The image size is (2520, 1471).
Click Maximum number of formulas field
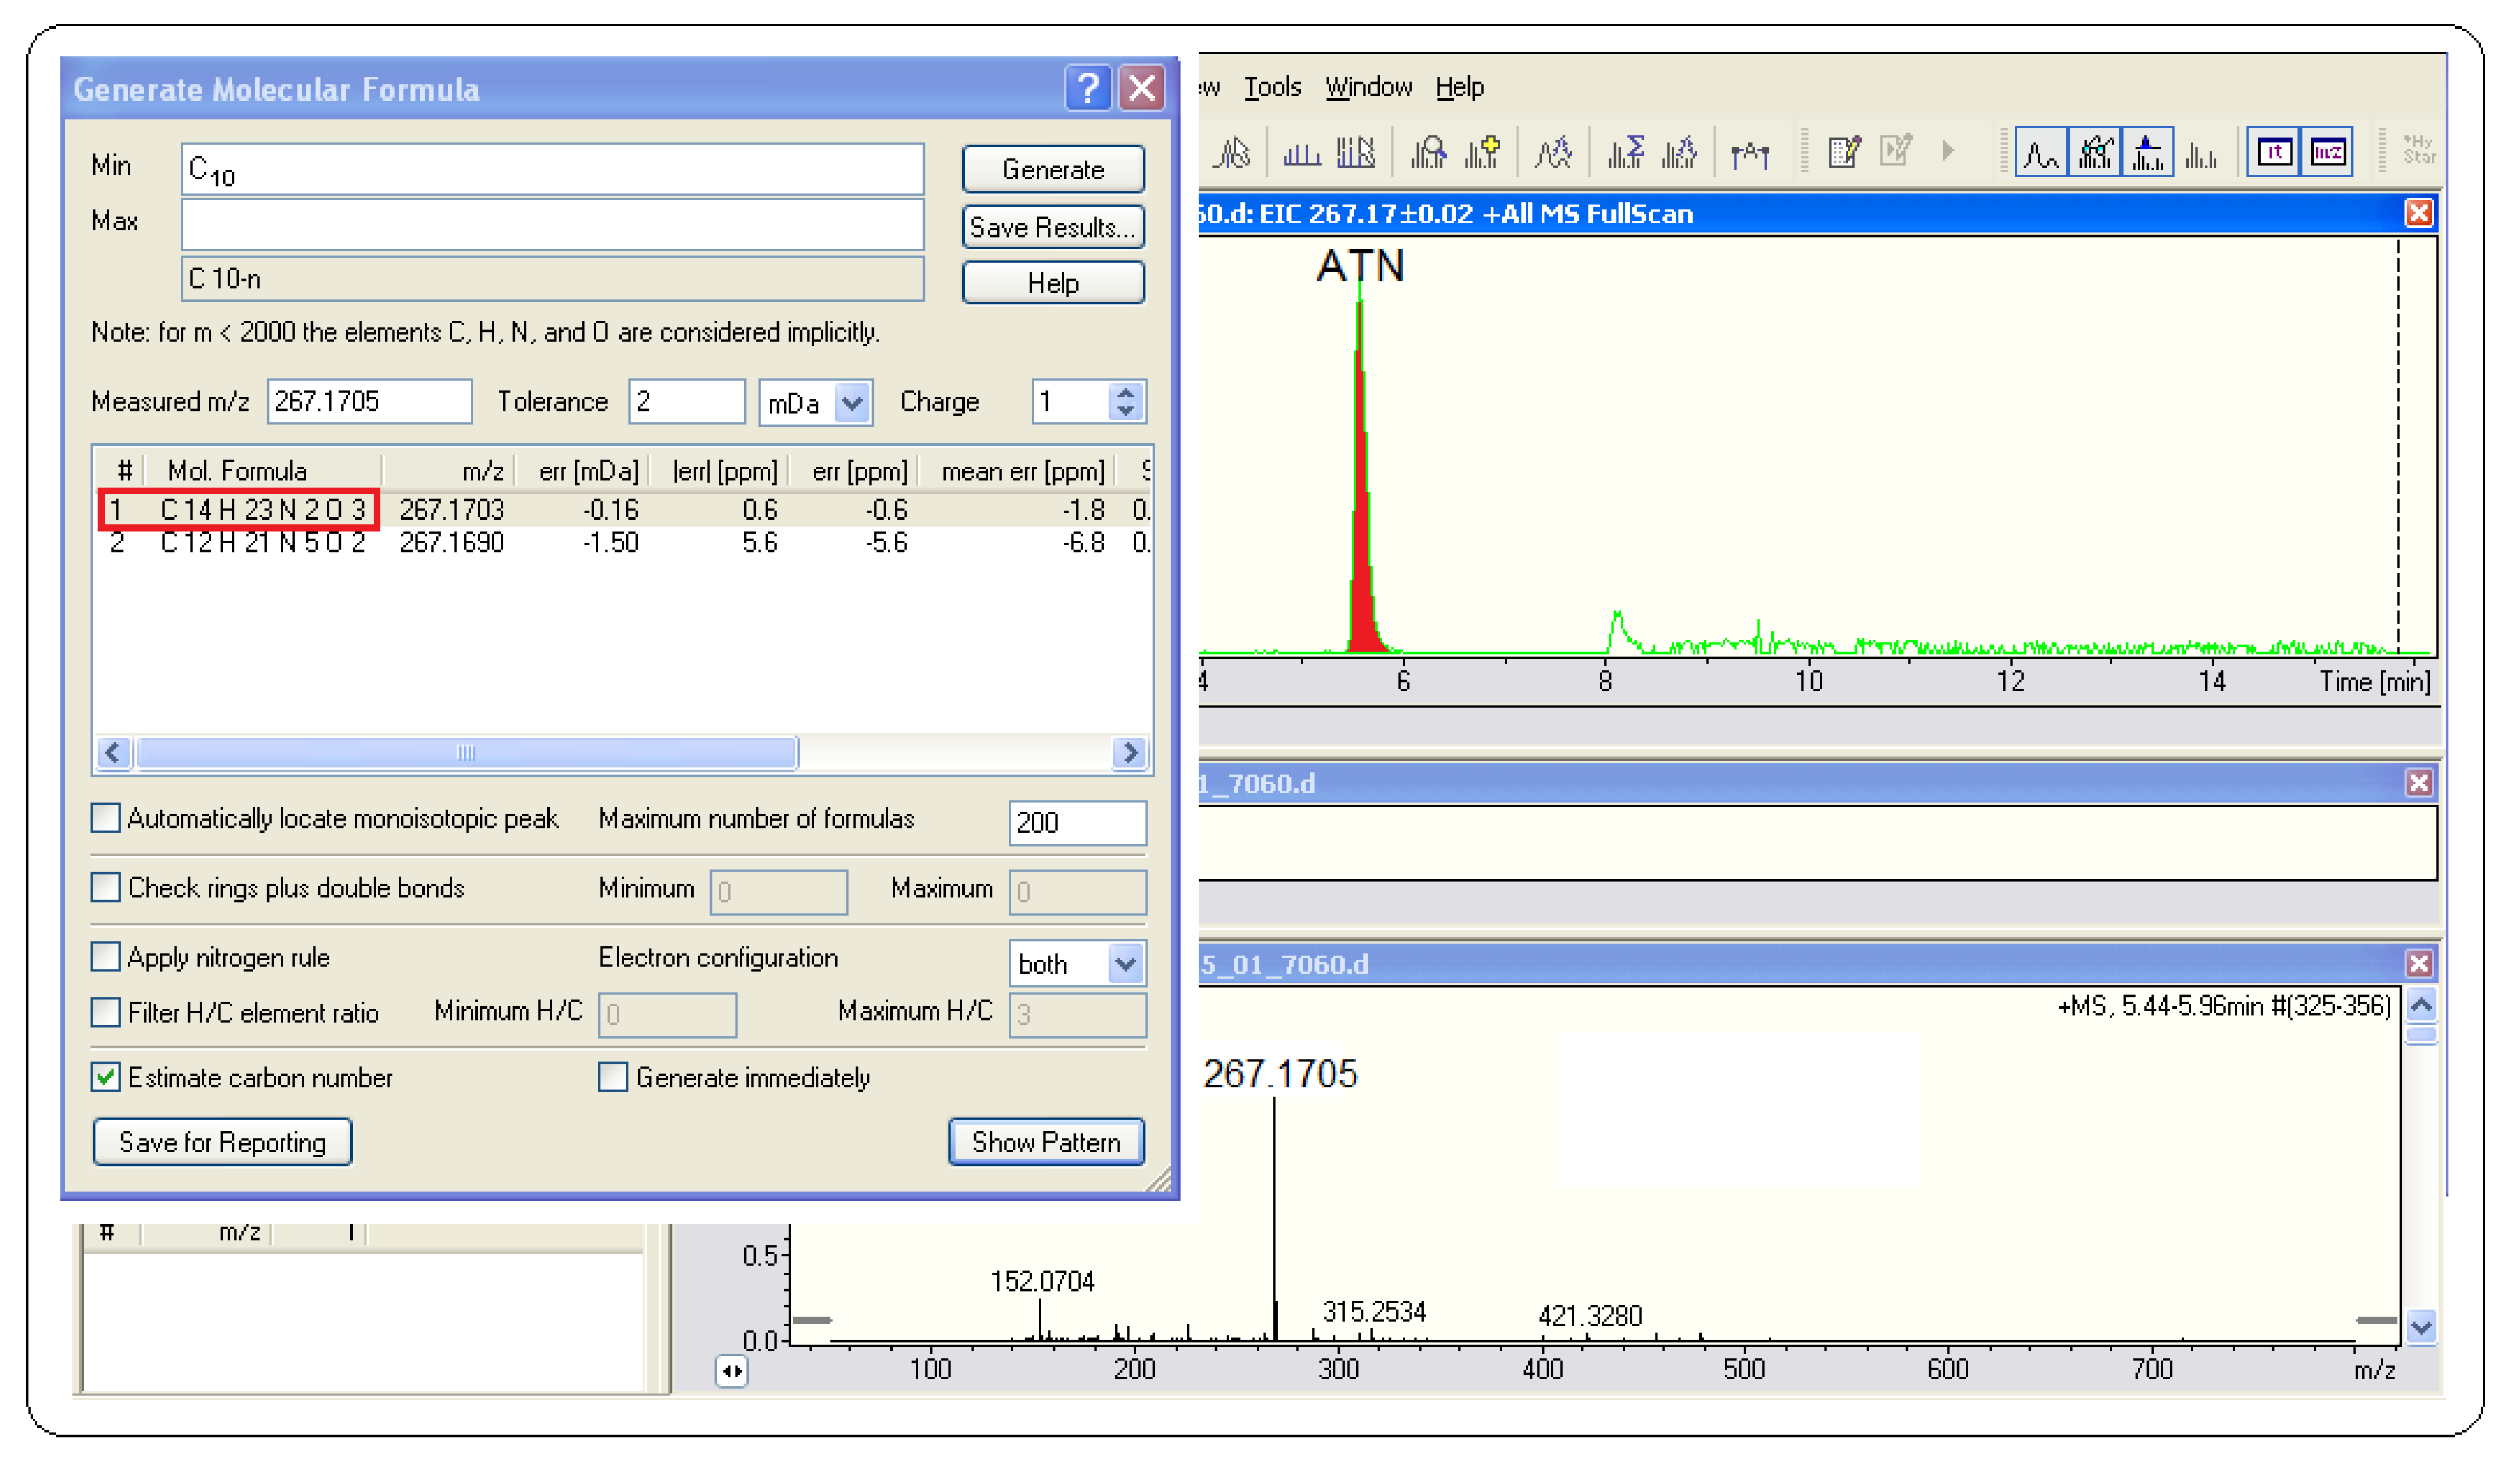(1077, 822)
